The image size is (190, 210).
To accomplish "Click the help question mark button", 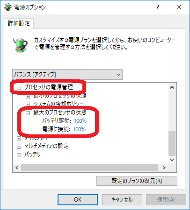I will point(158,7).
